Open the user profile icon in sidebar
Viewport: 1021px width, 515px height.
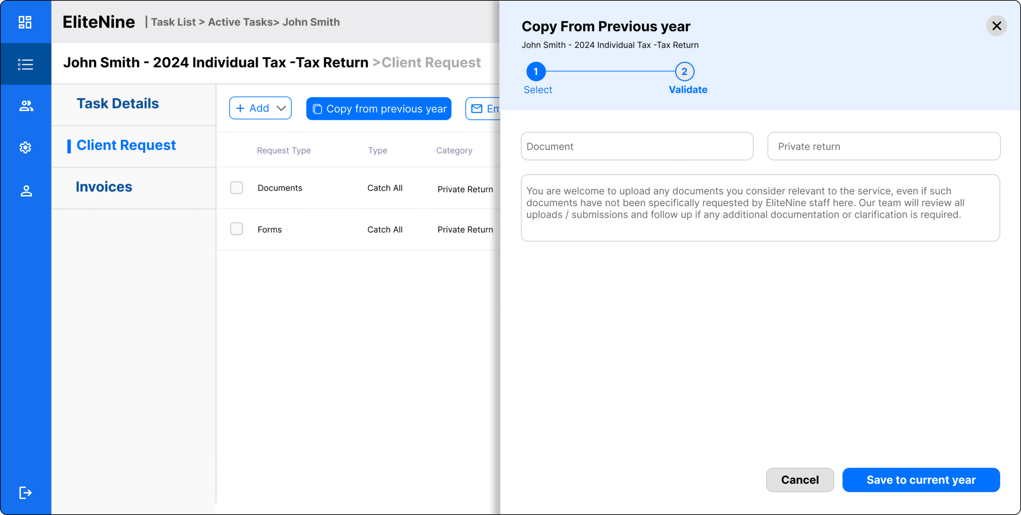(x=26, y=191)
